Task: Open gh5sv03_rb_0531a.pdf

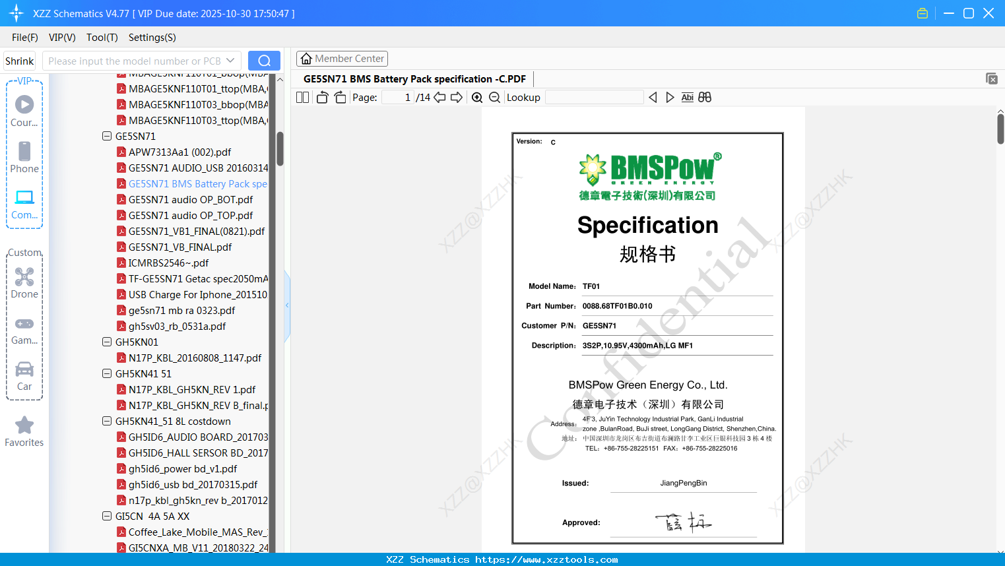Action: tap(178, 326)
